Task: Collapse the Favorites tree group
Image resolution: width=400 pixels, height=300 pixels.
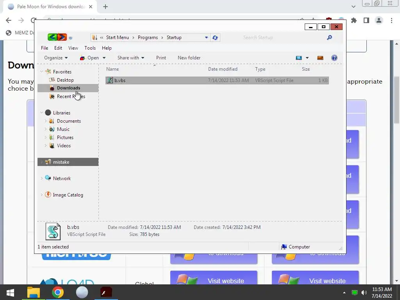Action: click(x=41, y=72)
